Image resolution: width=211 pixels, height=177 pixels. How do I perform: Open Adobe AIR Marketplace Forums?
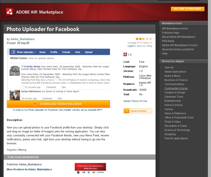point(180,45)
